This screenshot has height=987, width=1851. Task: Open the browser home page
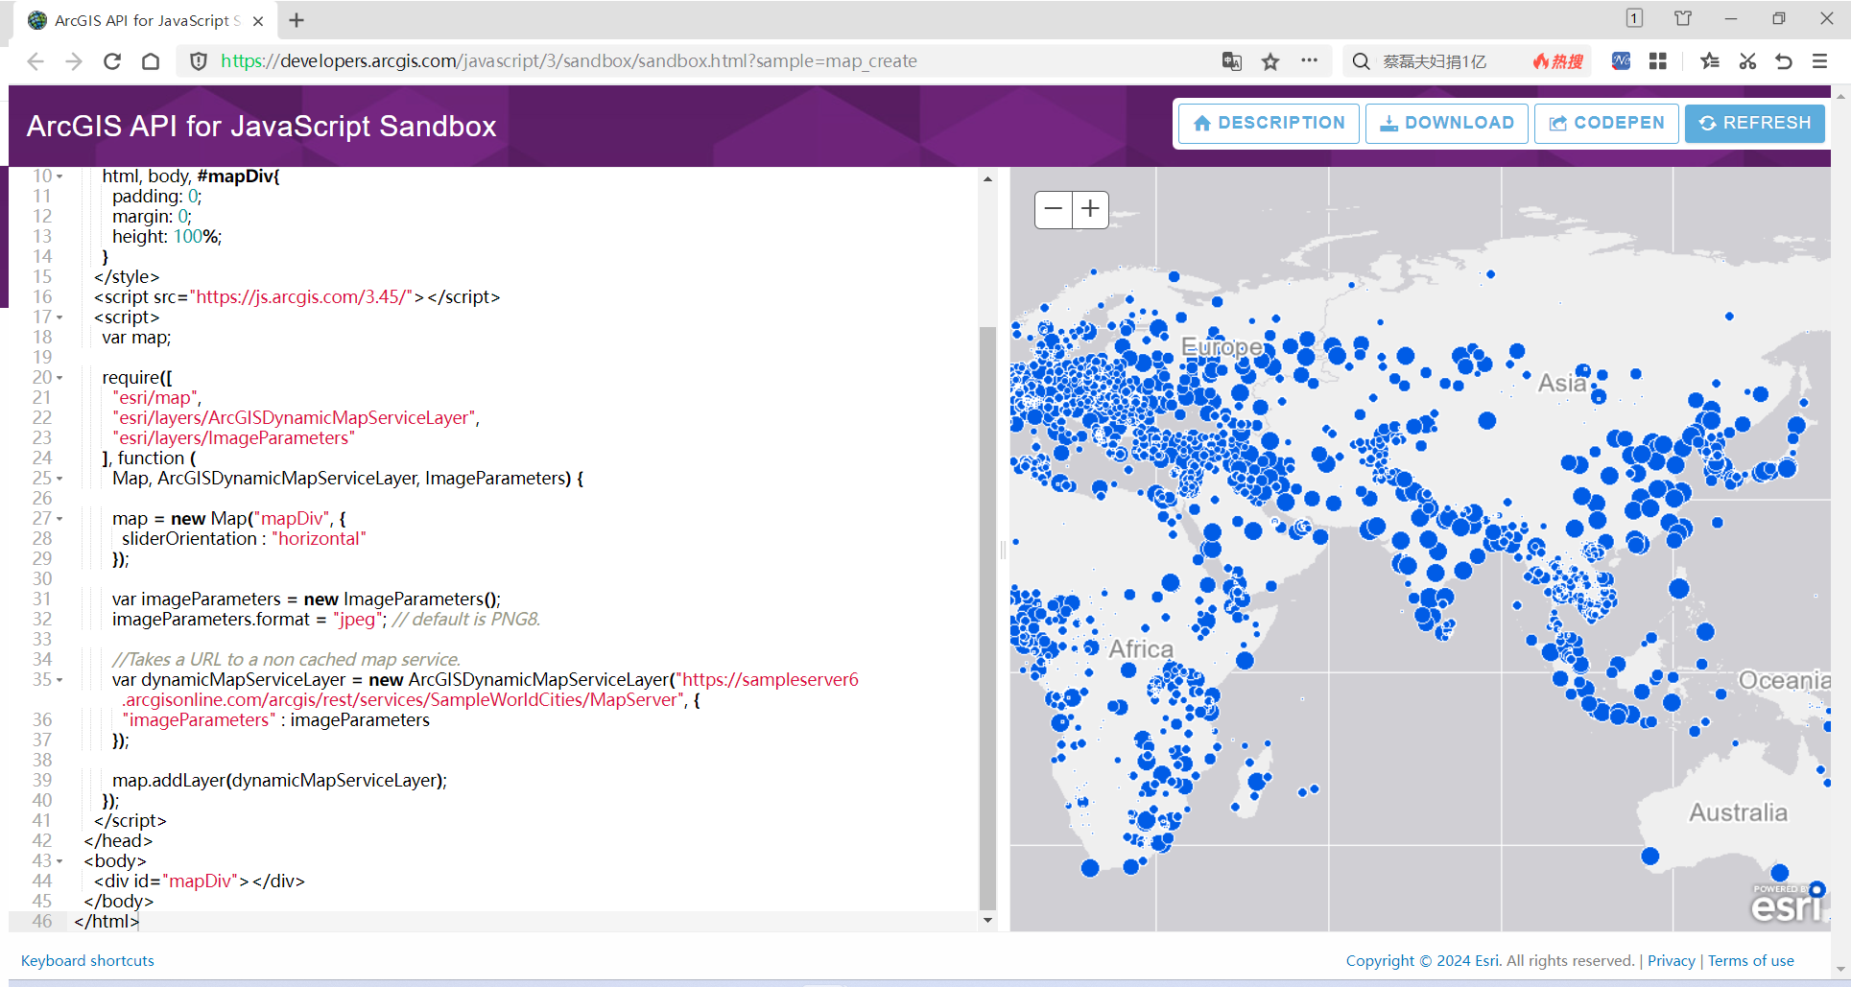coord(151,61)
